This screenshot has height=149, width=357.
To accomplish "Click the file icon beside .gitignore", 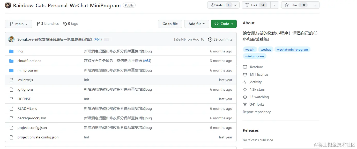I will coord(11,90).
